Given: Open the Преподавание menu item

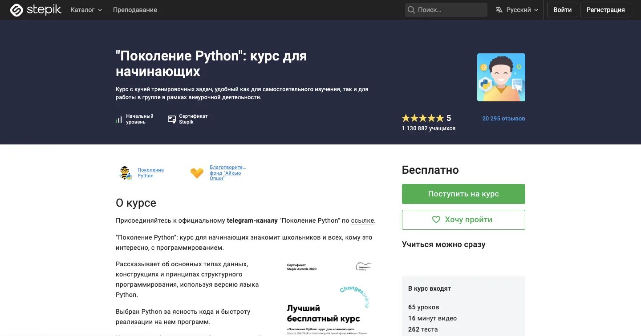Looking at the screenshot, I should click(x=135, y=10).
